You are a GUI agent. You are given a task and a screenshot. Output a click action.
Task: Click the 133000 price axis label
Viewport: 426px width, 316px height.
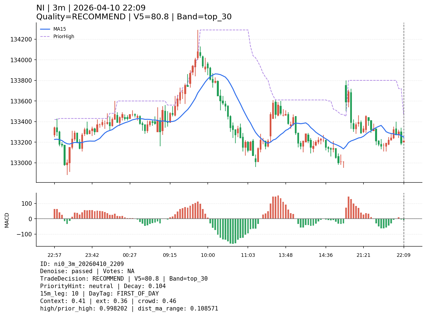pyautogui.click(x=21, y=163)
